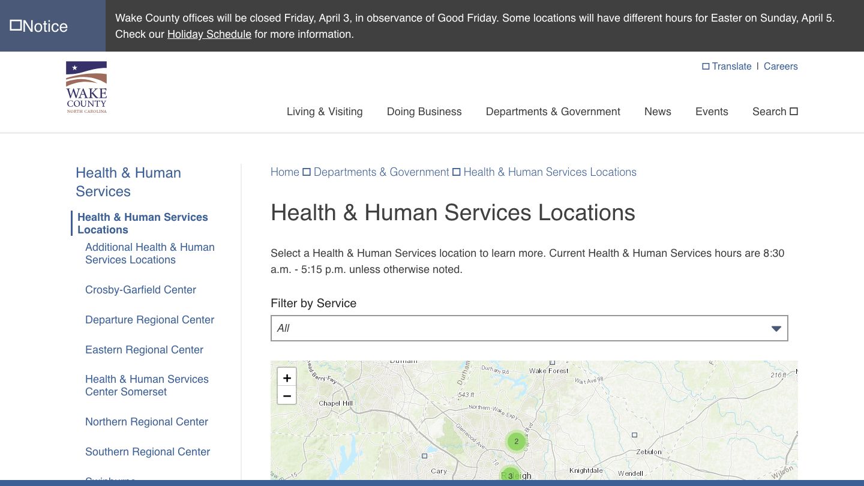This screenshot has height=486, width=864.
Task: Click the Wake County logo
Action: pyautogui.click(x=85, y=86)
